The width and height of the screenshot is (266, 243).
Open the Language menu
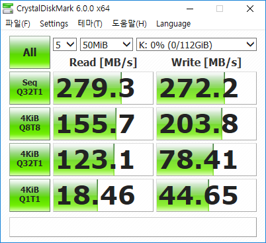(173, 24)
